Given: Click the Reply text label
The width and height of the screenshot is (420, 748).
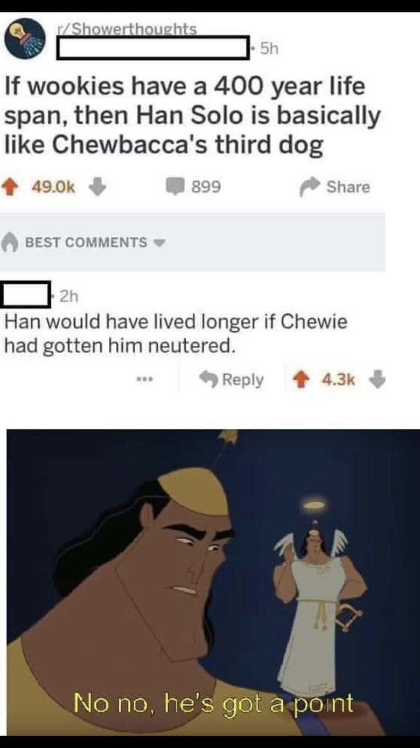Looking at the screenshot, I should coord(242,380).
